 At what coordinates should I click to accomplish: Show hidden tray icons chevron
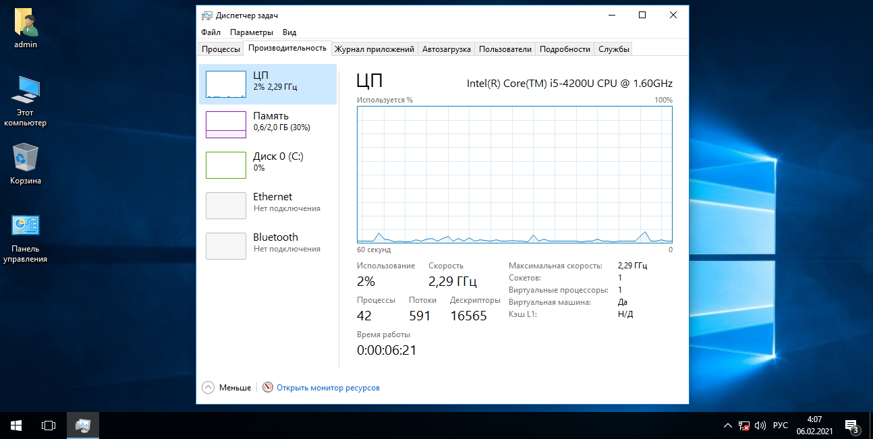pyautogui.click(x=727, y=426)
